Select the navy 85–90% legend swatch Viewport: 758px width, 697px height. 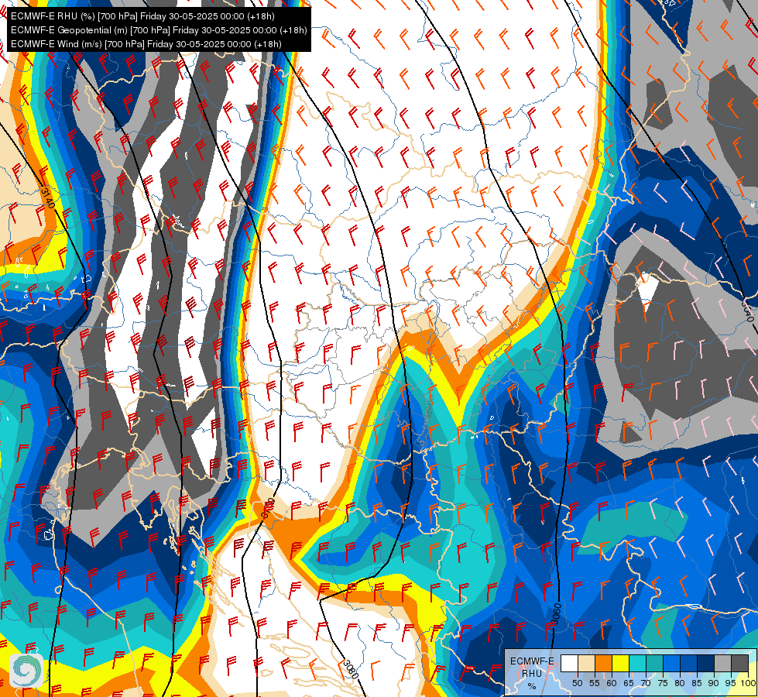tap(706, 663)
